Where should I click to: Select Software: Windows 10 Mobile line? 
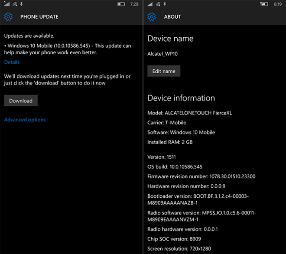(x=181, y=132)
